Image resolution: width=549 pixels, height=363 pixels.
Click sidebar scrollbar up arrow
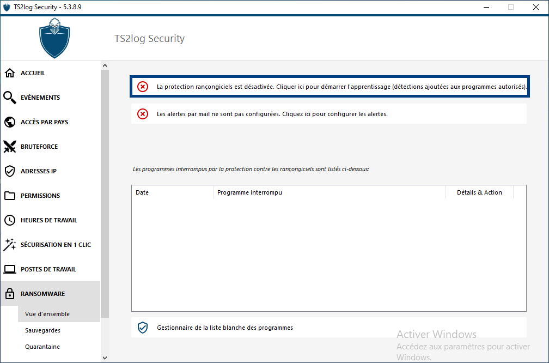(x=105, y=65)
